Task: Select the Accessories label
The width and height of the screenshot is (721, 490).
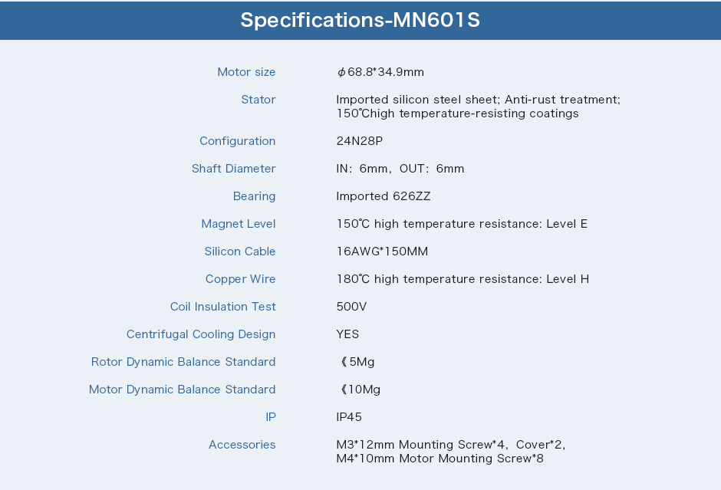Action: pyautogui.click(x=242, y=445)
